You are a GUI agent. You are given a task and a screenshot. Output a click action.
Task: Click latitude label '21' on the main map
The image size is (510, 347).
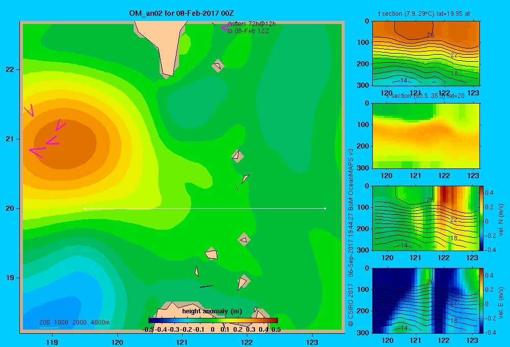click(x=10, y=139)
